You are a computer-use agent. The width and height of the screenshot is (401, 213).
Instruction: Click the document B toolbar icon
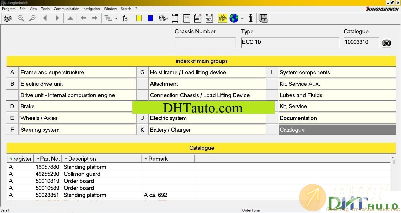(126, 18)
